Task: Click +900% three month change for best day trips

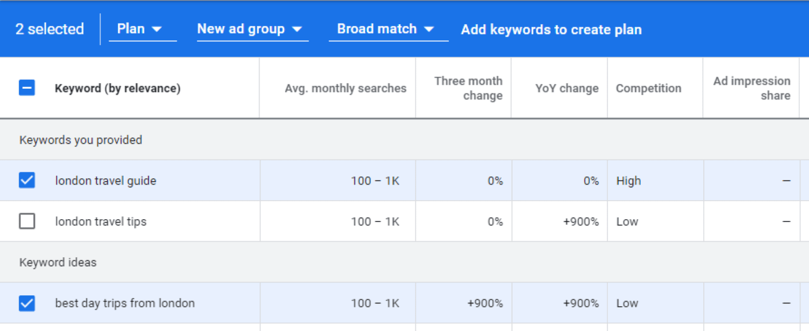Action: (x=485, y=303)
